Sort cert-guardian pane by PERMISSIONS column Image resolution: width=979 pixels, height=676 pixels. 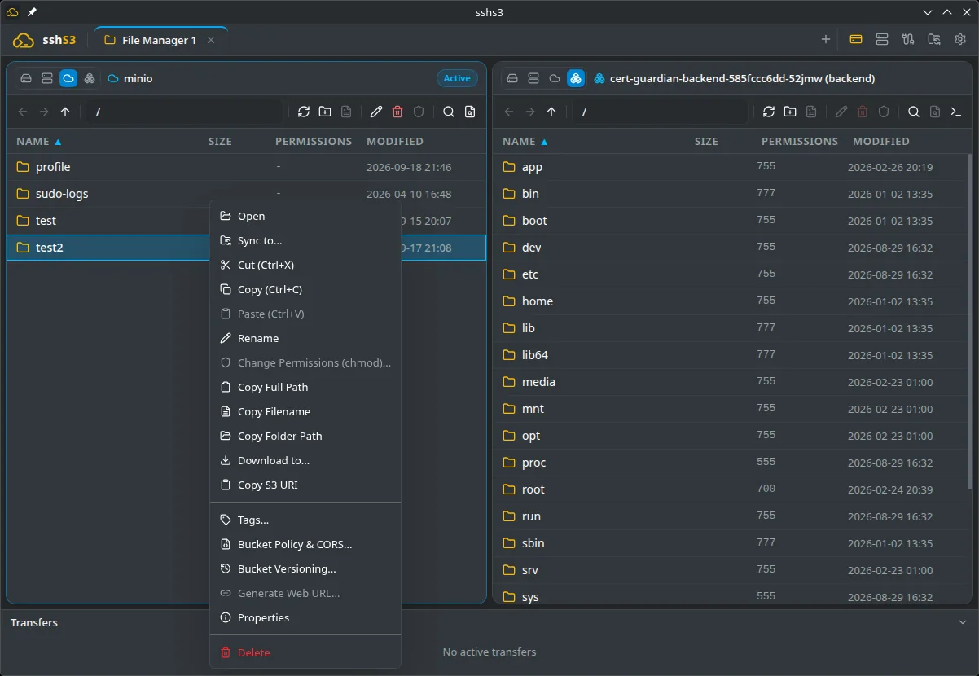tap(800, 141)
